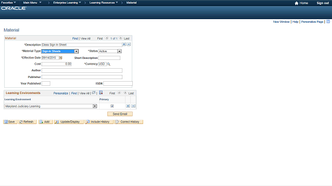This screenshot has height=186, width=332.
Task: Open Learning Environments in new window icon
Action: (x=93, y=92)
